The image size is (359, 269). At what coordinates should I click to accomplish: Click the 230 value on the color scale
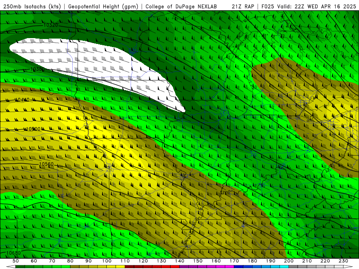pos(343,261)
